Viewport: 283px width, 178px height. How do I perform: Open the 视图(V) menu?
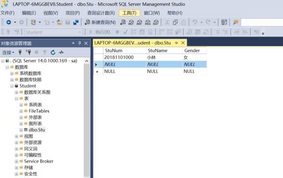51,13
